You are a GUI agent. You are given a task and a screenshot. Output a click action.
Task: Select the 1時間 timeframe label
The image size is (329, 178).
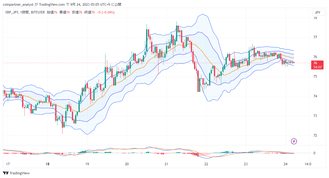(x=26, y=12)
